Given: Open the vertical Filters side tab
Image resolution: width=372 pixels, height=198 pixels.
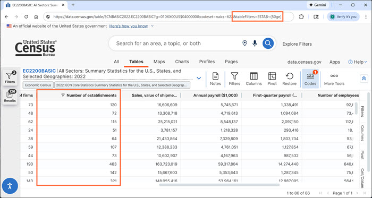Looking at the screenshot, I should 362,111.
